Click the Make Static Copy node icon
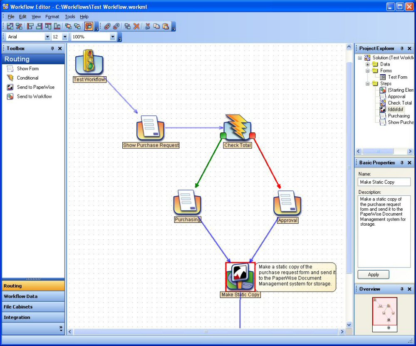 (x=240, y=276)
